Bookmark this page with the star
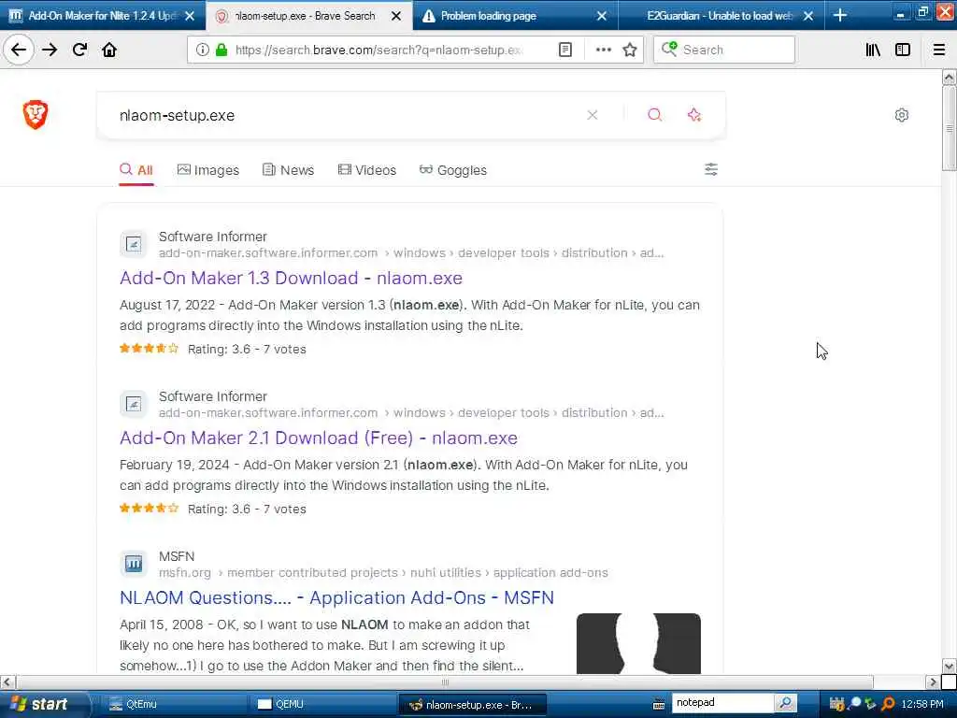The width and height of the screenshot is (957, 718). click(629, 50)
